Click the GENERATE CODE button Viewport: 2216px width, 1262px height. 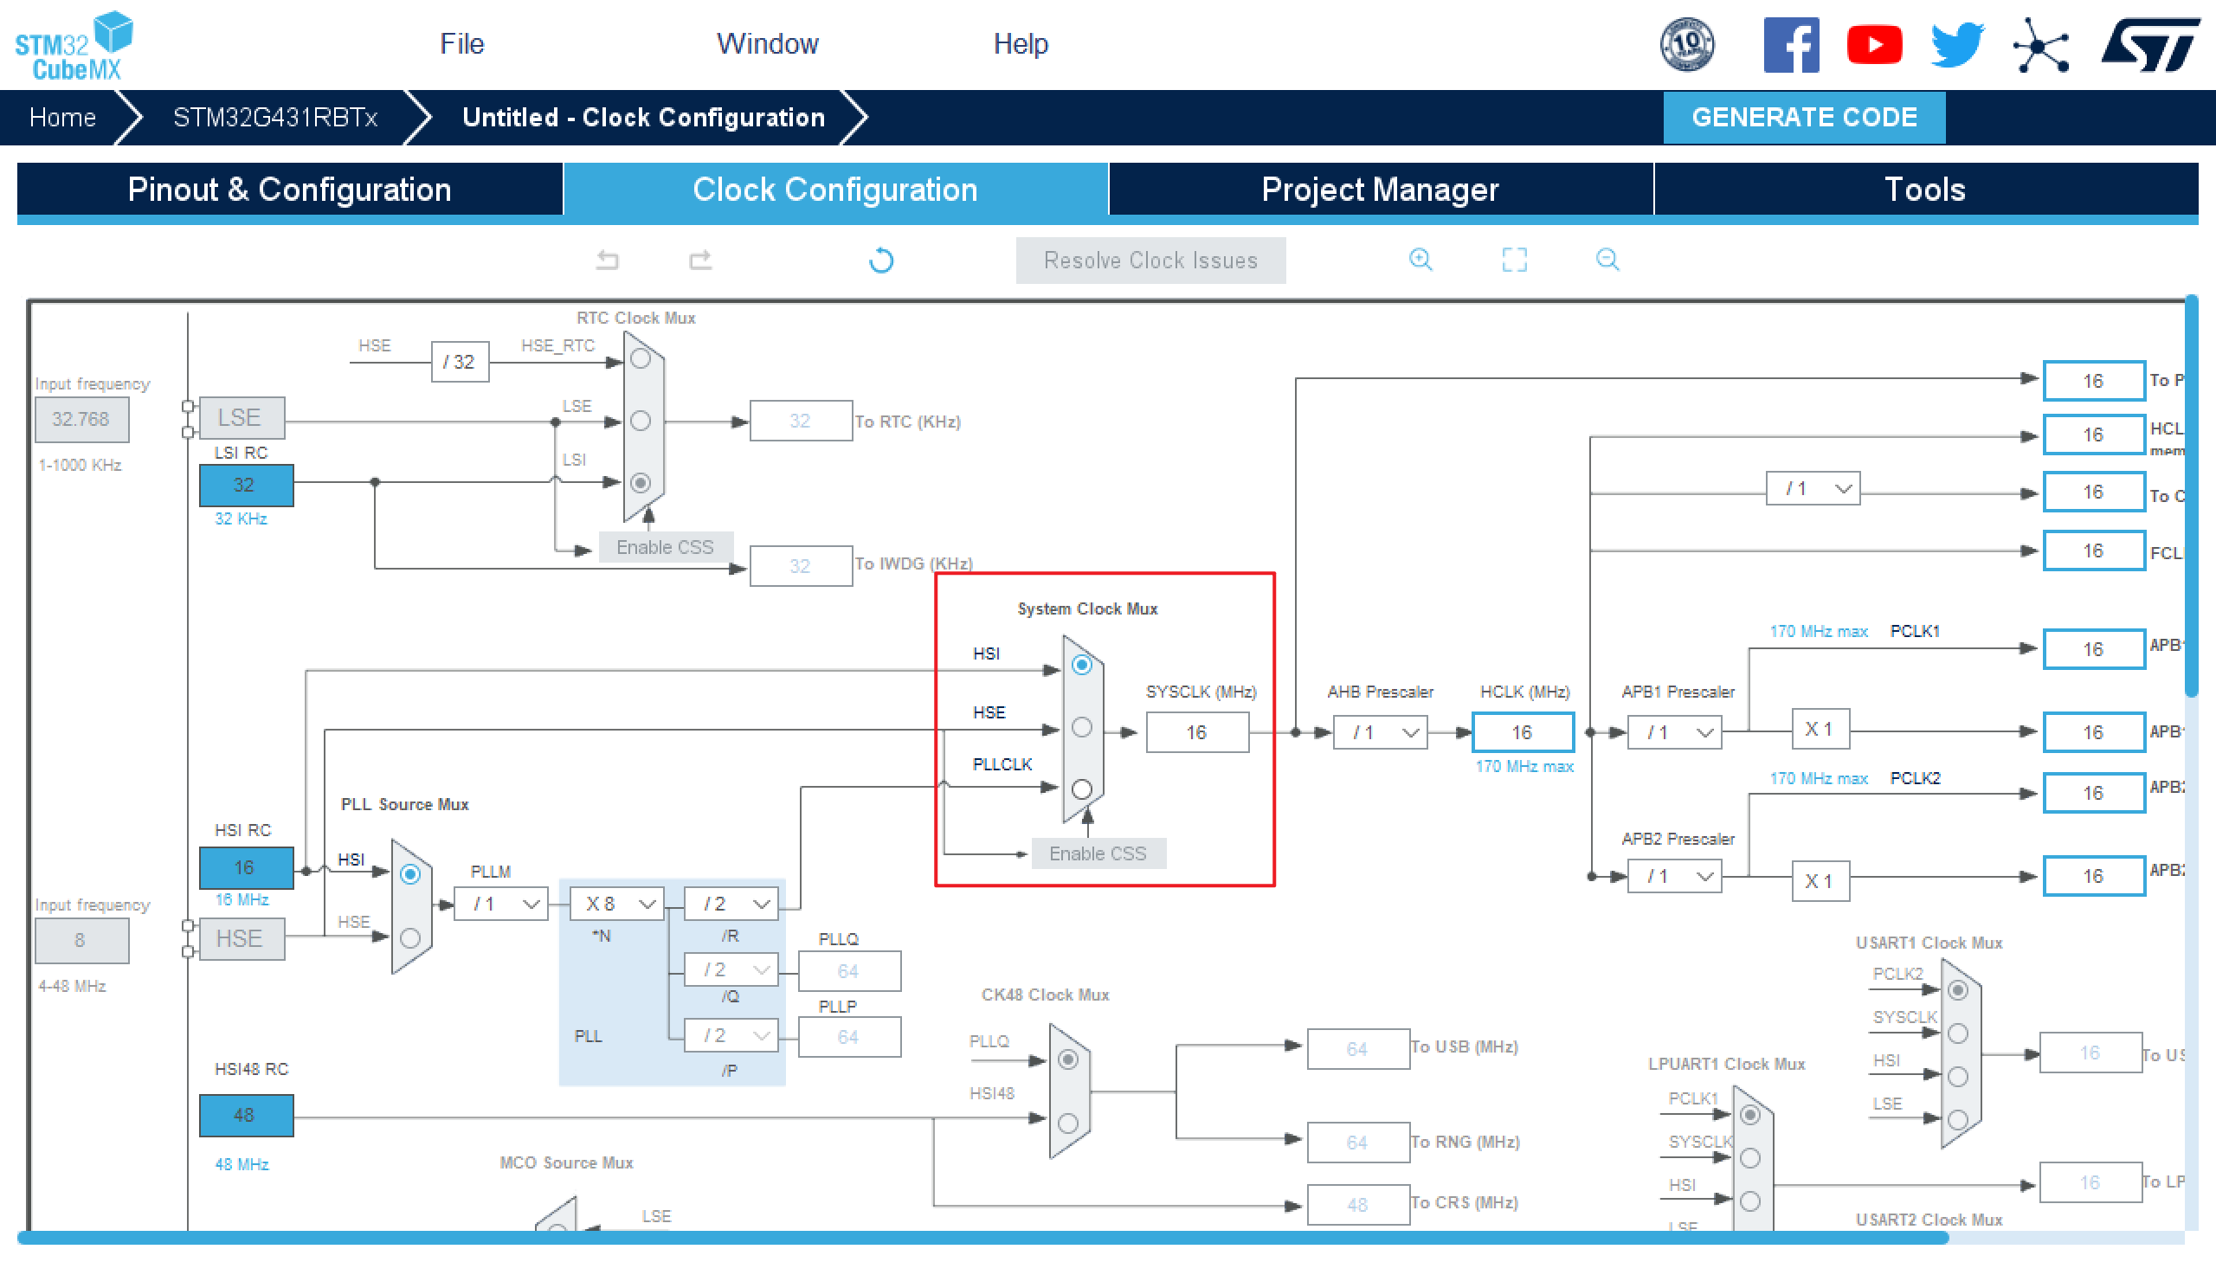click(1804, 117)
